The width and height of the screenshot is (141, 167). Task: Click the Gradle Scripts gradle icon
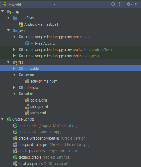pos(9,119)
